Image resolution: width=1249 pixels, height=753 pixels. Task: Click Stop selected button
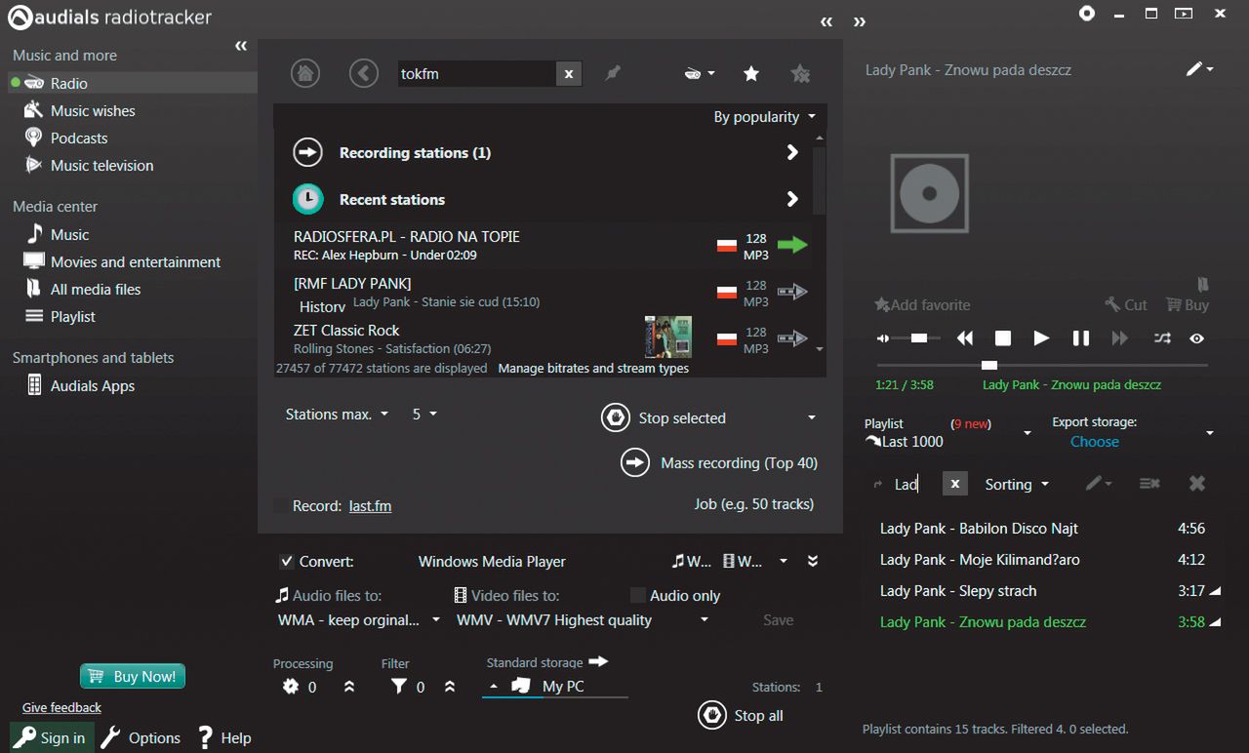(x=665, y=417)
